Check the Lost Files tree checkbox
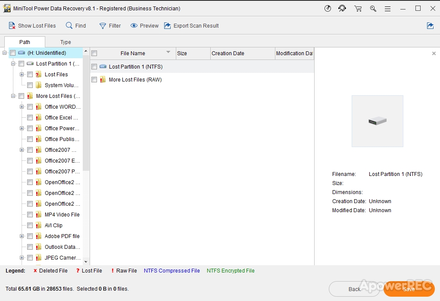The width and height of the screenshot is (440, 301). point(30,75)
